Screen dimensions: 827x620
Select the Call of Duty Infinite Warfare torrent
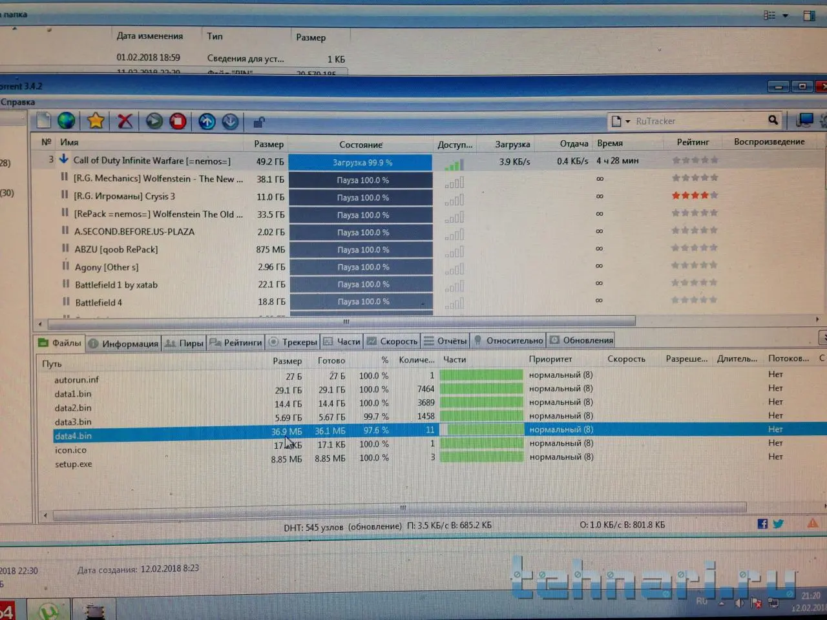coord(151,161)
